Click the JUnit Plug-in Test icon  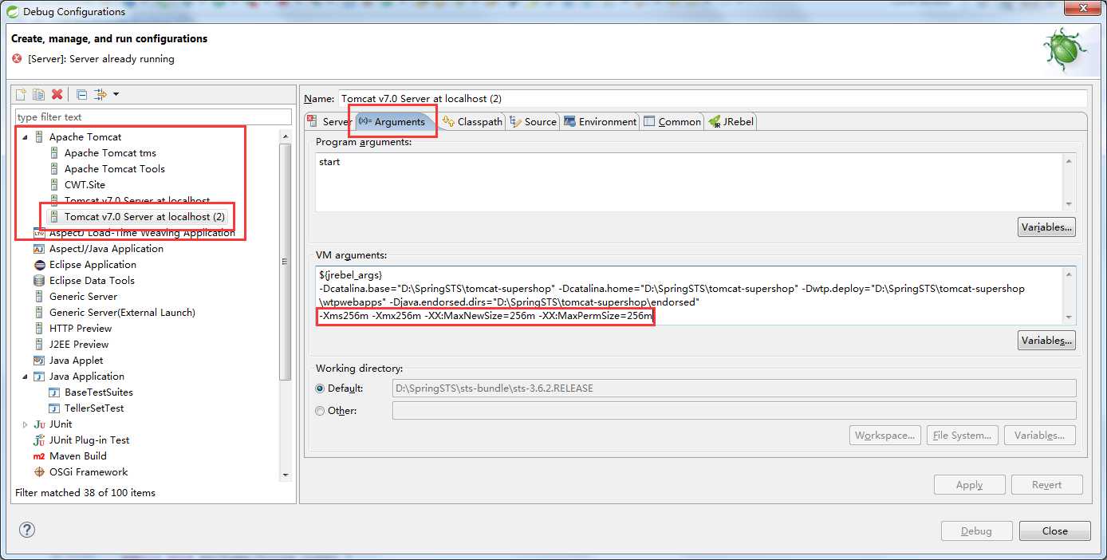39,440
